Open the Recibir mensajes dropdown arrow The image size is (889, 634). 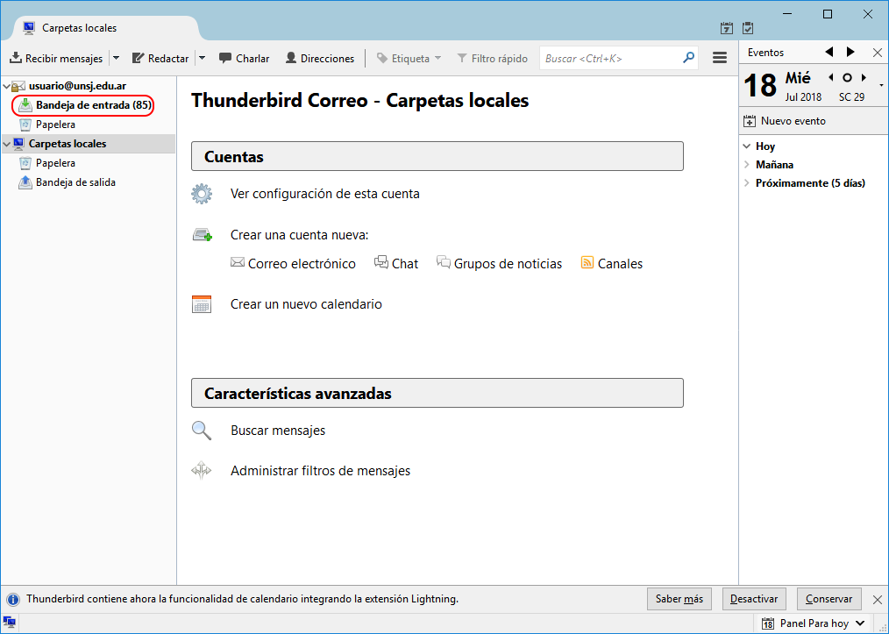[x=117, y=58]
